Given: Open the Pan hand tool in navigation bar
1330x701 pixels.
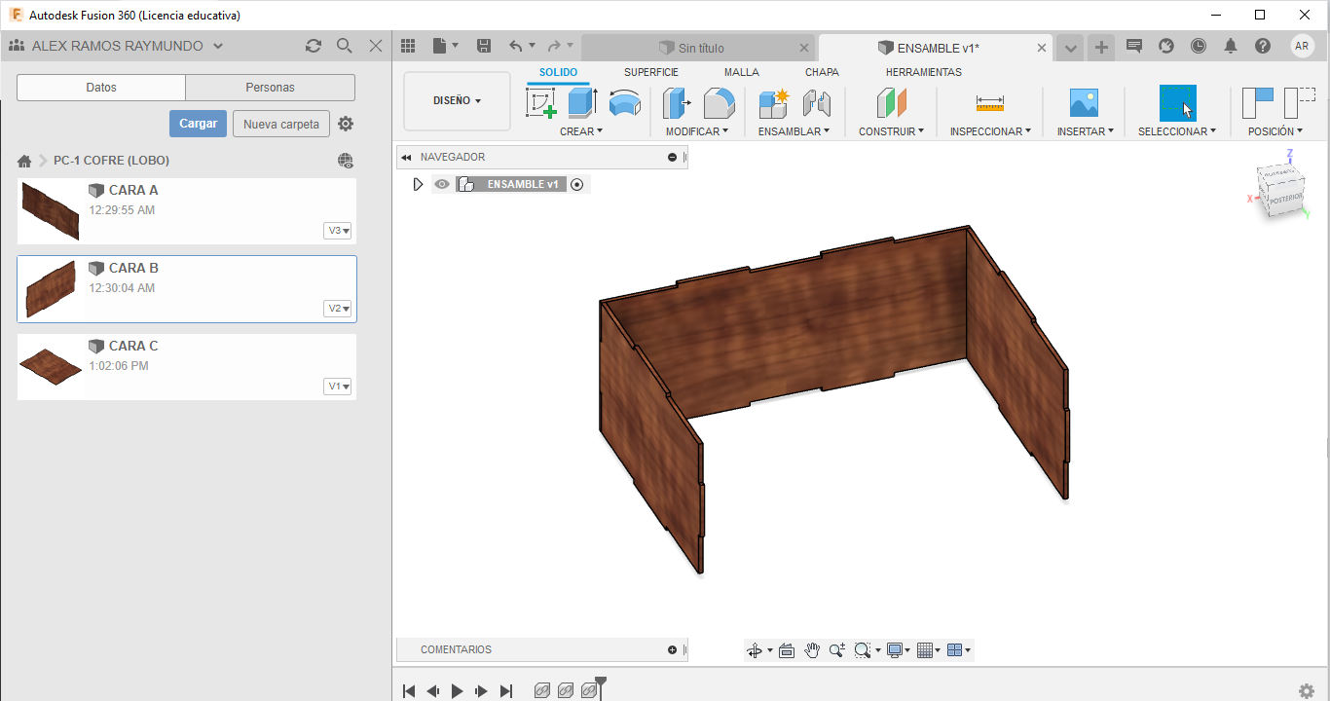Looking at the screenshot, I should point(811,650).
